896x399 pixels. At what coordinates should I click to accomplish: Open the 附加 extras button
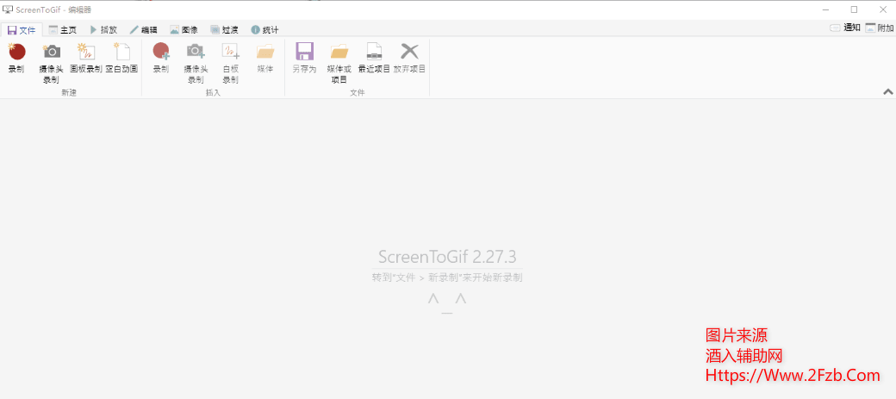point(880,28)
